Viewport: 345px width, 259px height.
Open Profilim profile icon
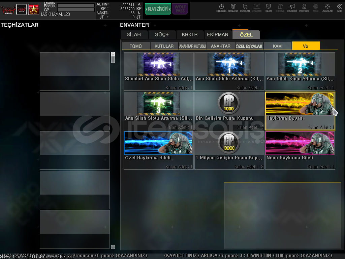[304, 8]
